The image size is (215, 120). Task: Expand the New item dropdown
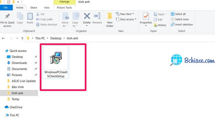click(127, 14)
